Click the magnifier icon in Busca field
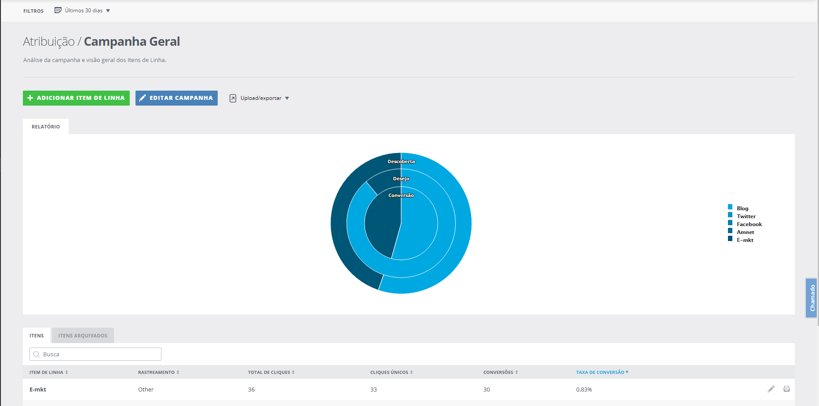This screenshot has height=406, width=819. point(37,354)
